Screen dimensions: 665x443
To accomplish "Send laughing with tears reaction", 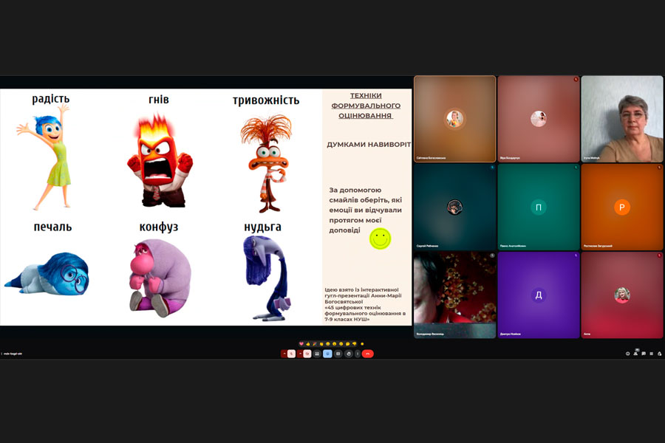I will (x=328, y=344).
